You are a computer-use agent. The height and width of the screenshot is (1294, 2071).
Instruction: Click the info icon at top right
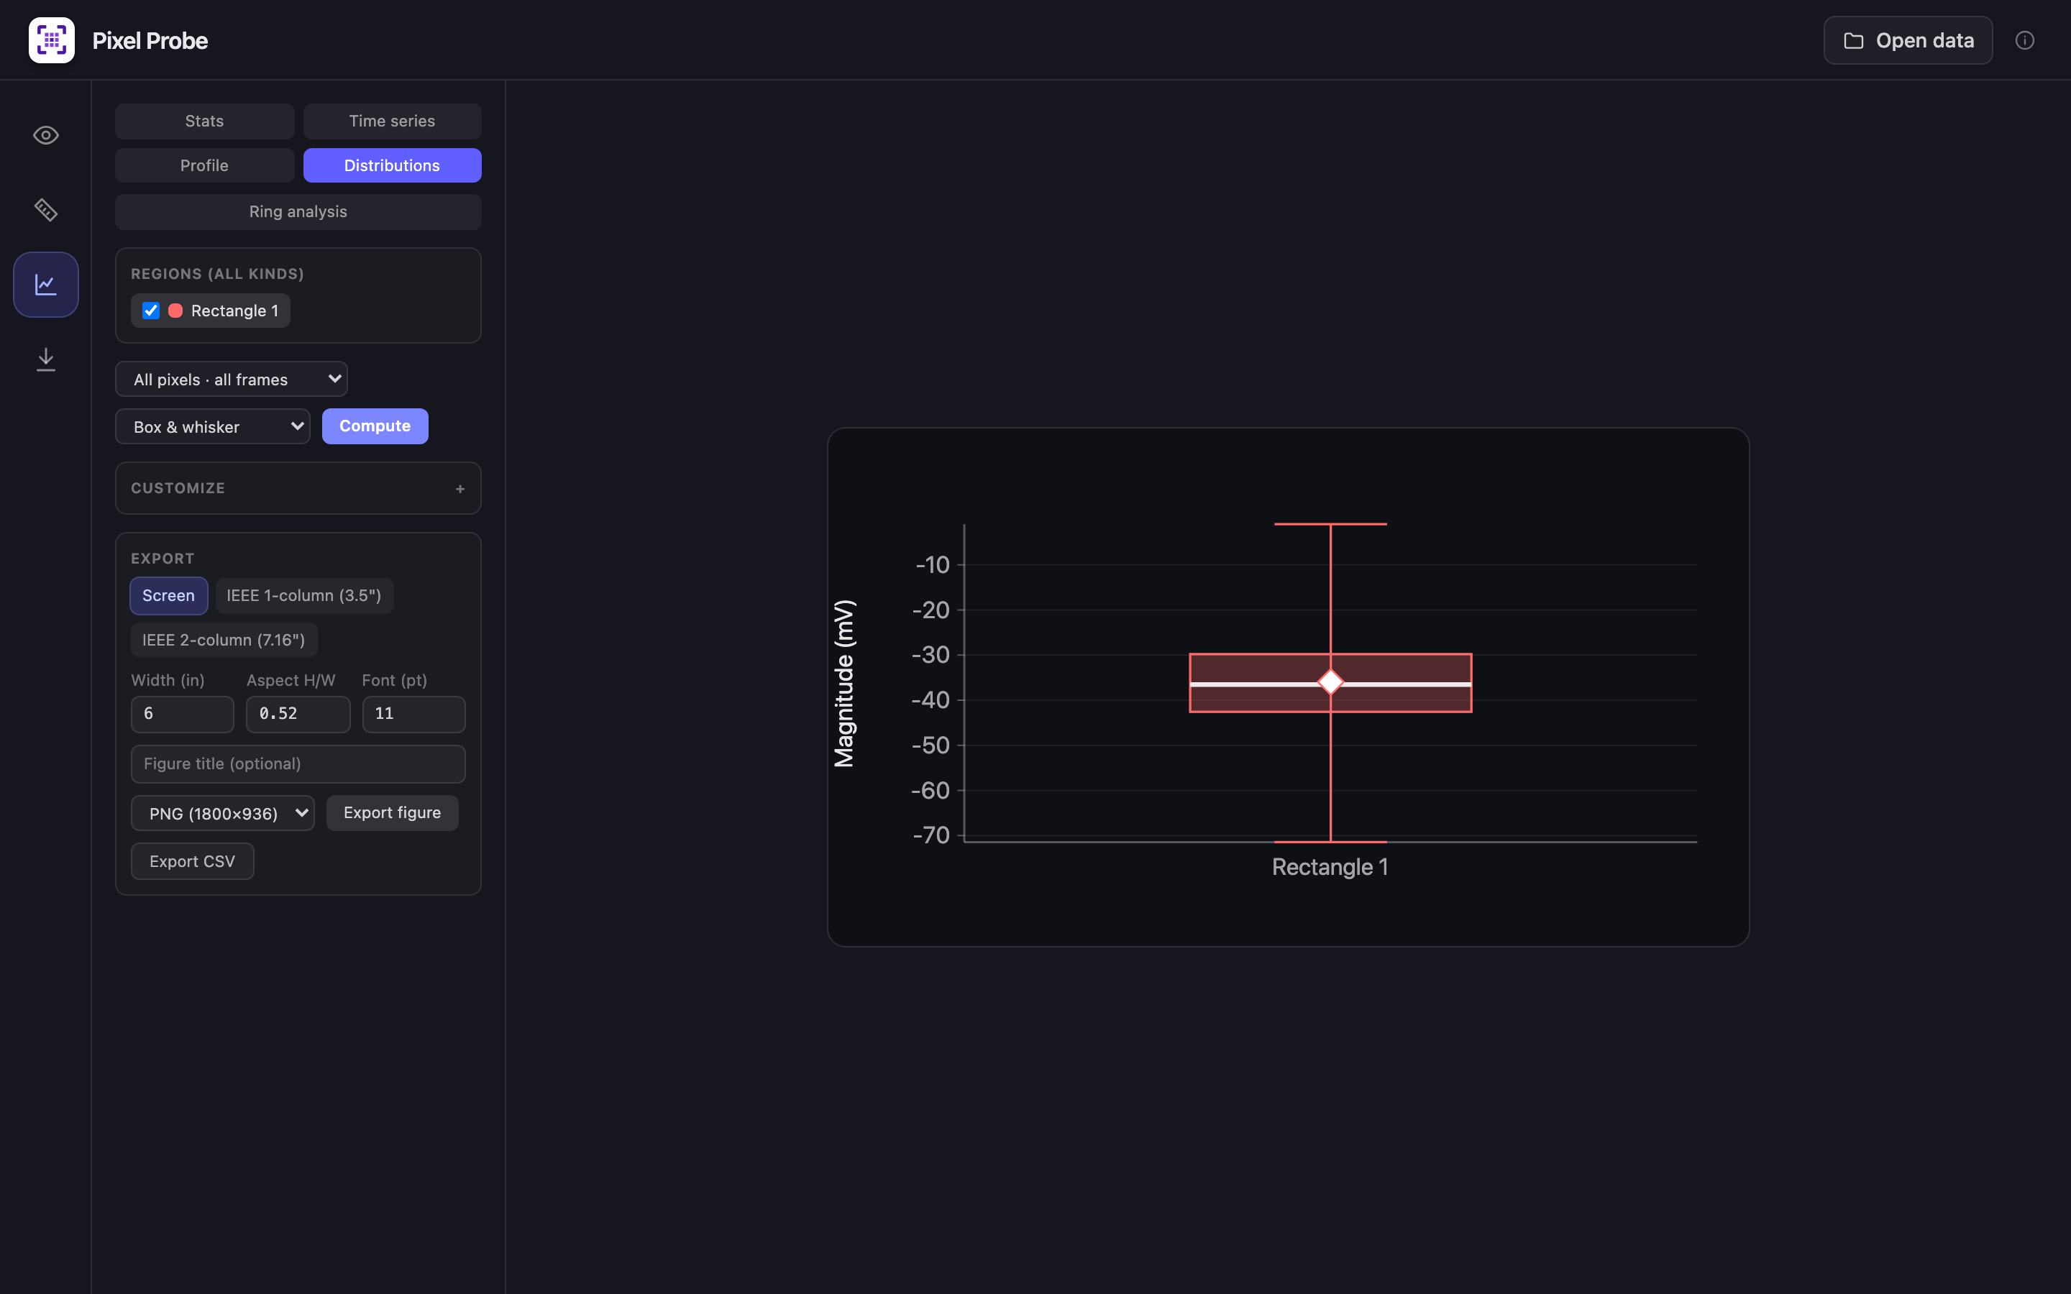[x=2024, y=40]
